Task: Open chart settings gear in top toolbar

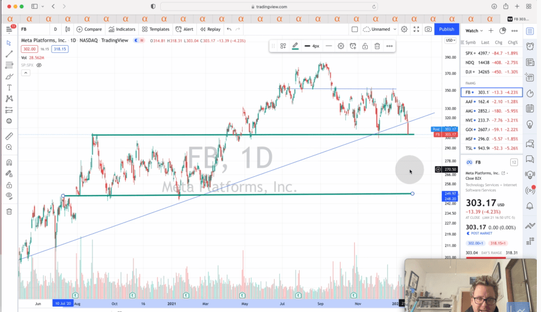Action: [x=404, y=29]
